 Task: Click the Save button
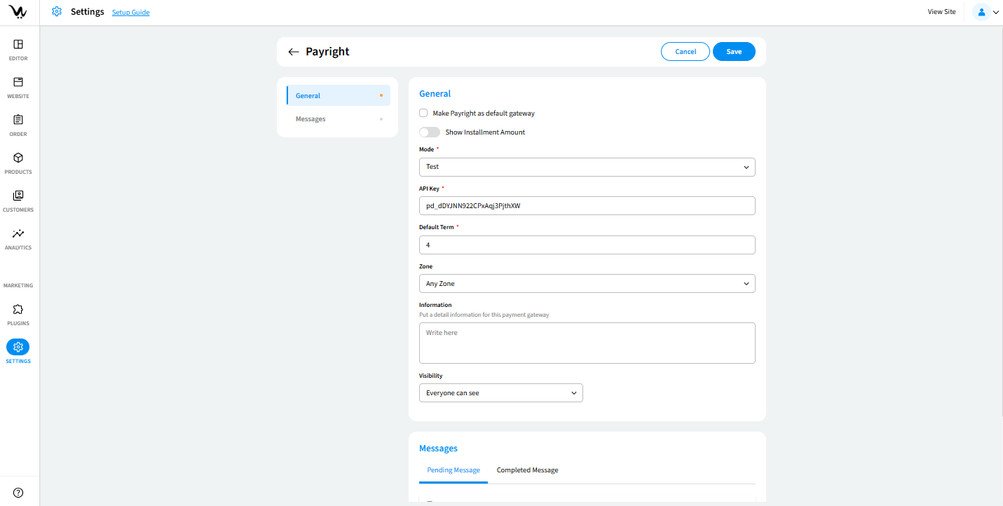[x=733, y=52]
